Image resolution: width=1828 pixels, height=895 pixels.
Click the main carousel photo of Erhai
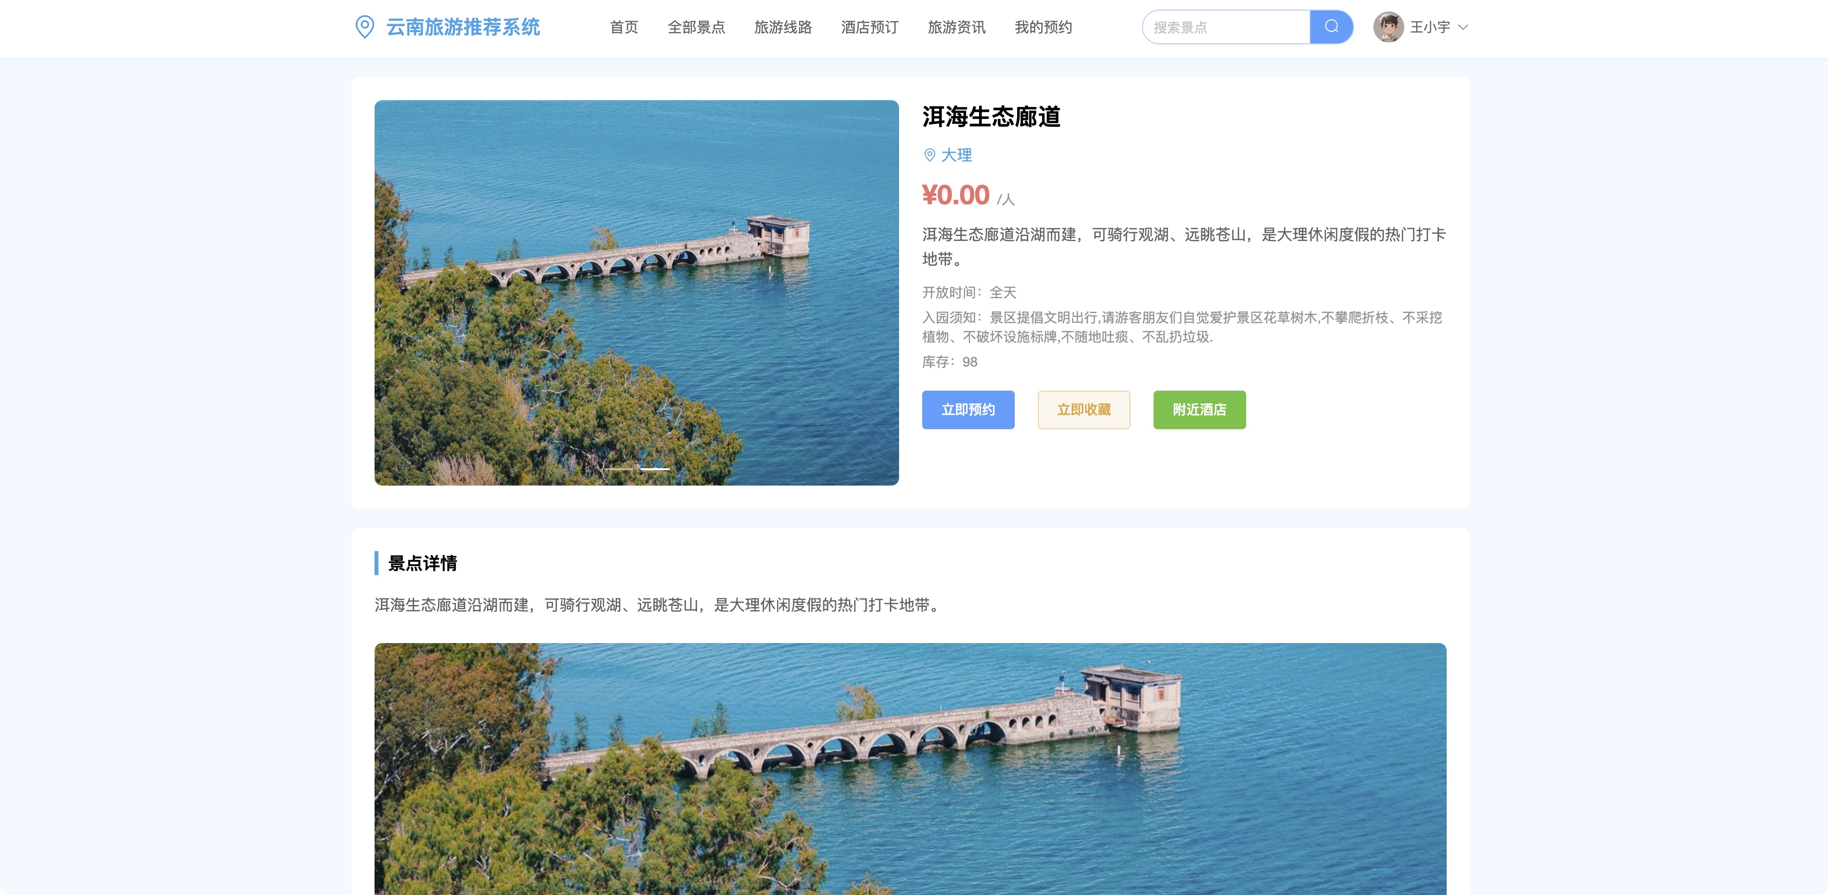[x=636, y=293]
